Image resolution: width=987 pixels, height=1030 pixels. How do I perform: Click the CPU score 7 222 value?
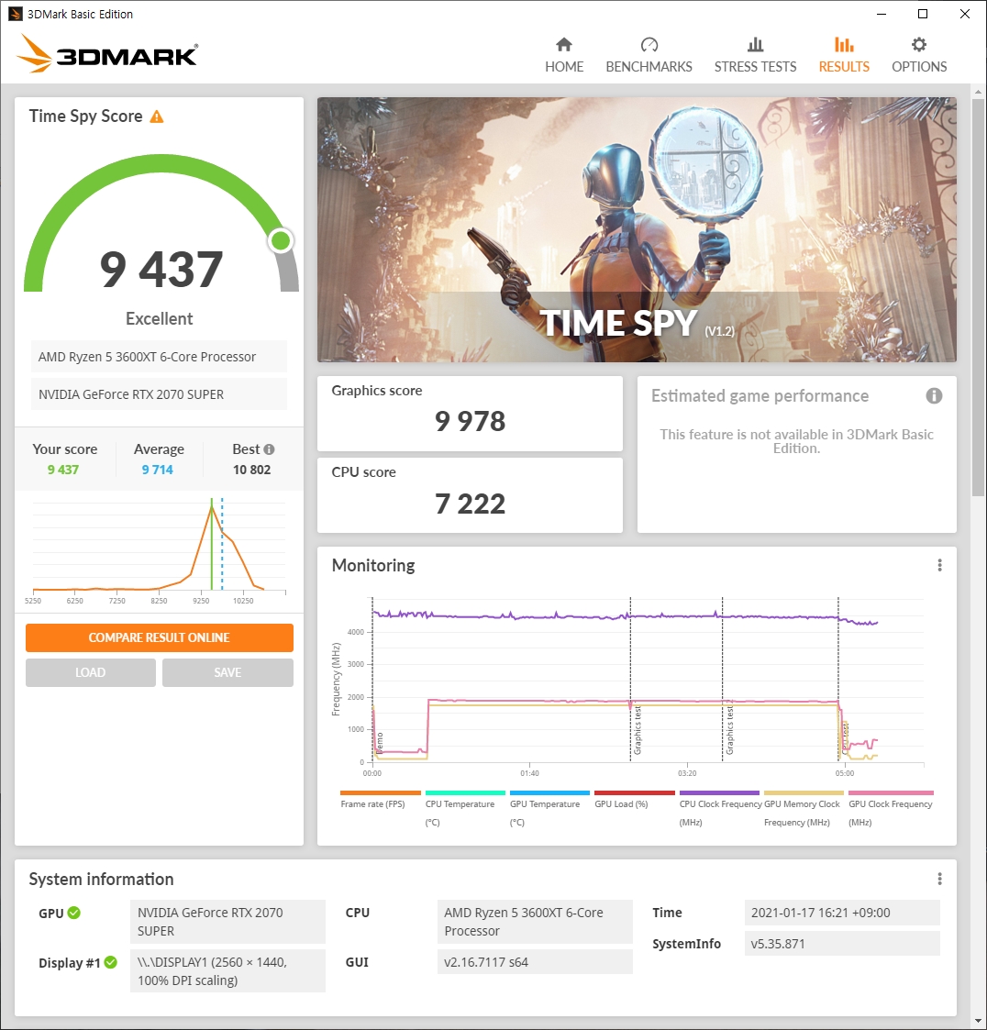(471, 504)
